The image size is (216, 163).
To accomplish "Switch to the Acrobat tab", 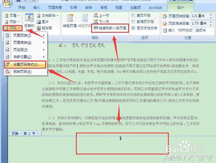I will pos(156,7).
